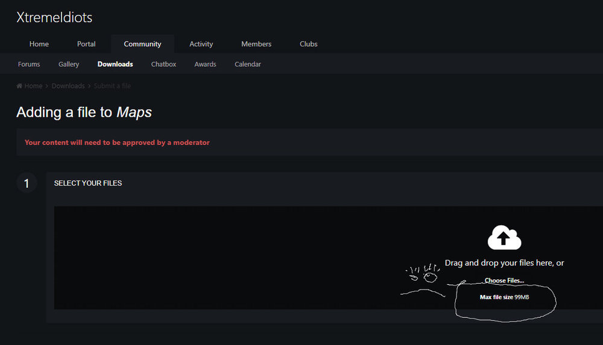Open the XtremeIdiots site title link
This screenshot has width=603, height=345.
click(x=54, y=17)
